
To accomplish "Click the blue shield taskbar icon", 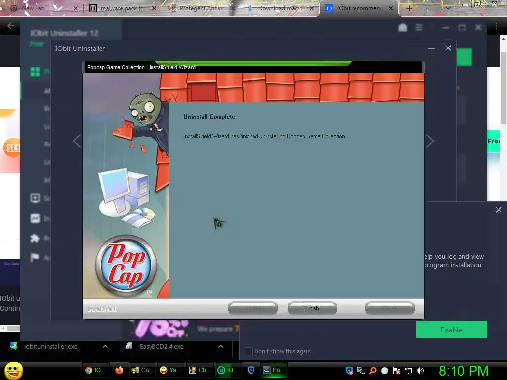I will tap(251, 370).
